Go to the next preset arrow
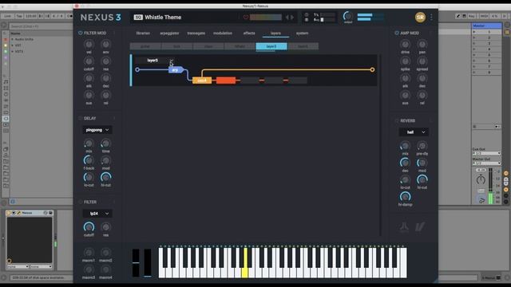This screenshot has height=287, width=511. (292, 18)
